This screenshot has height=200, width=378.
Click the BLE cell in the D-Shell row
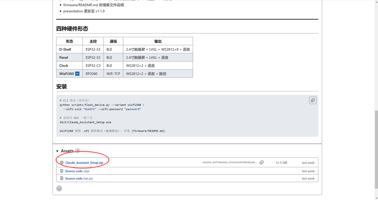[113, 49]
